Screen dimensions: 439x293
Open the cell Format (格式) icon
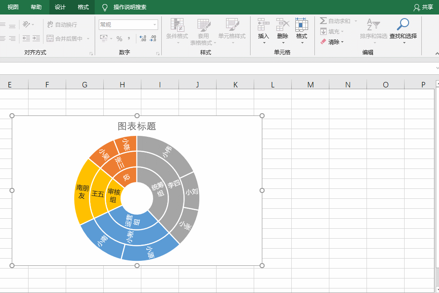coord(301,24)
